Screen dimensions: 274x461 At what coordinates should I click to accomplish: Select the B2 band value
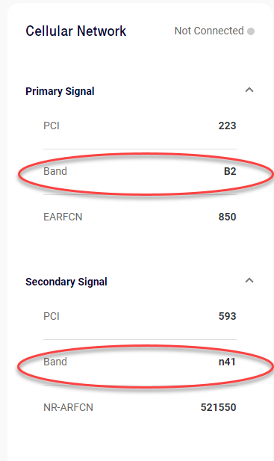(230, 171)
